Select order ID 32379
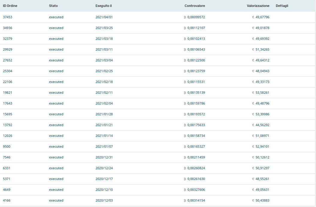The image size is (316, 207). click(x=8, y=39)
